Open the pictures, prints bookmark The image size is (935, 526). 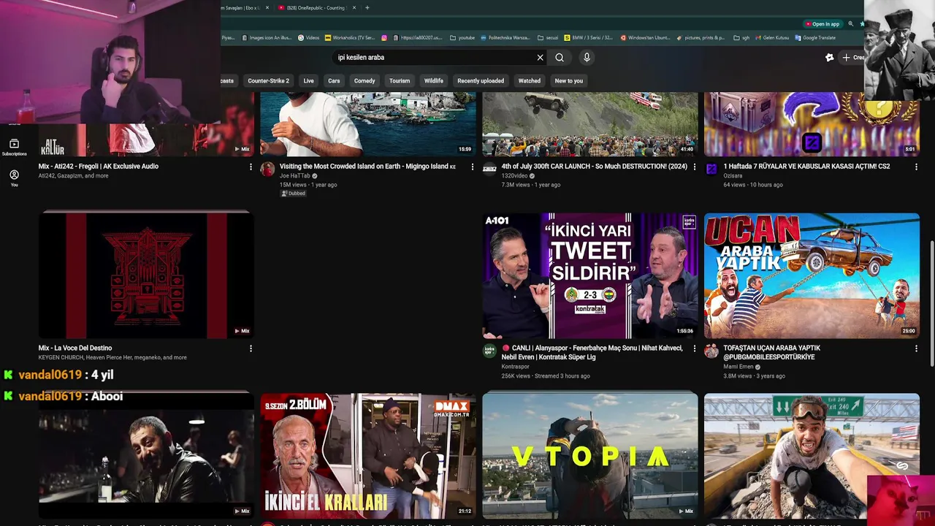[701, 38]
